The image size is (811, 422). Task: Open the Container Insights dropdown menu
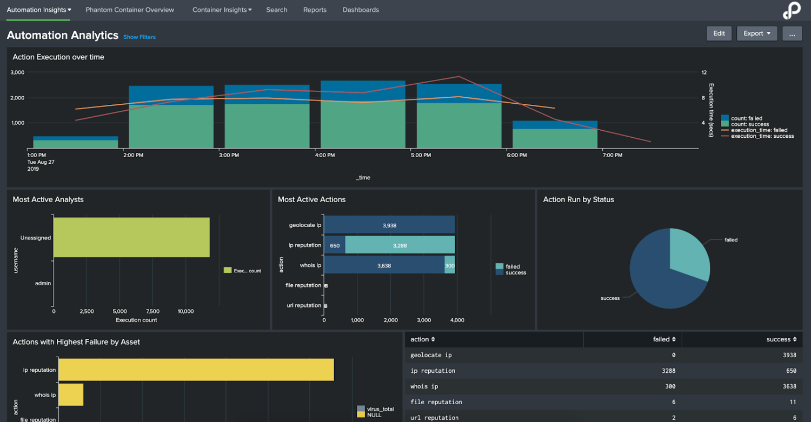click(x=222, y=10)
